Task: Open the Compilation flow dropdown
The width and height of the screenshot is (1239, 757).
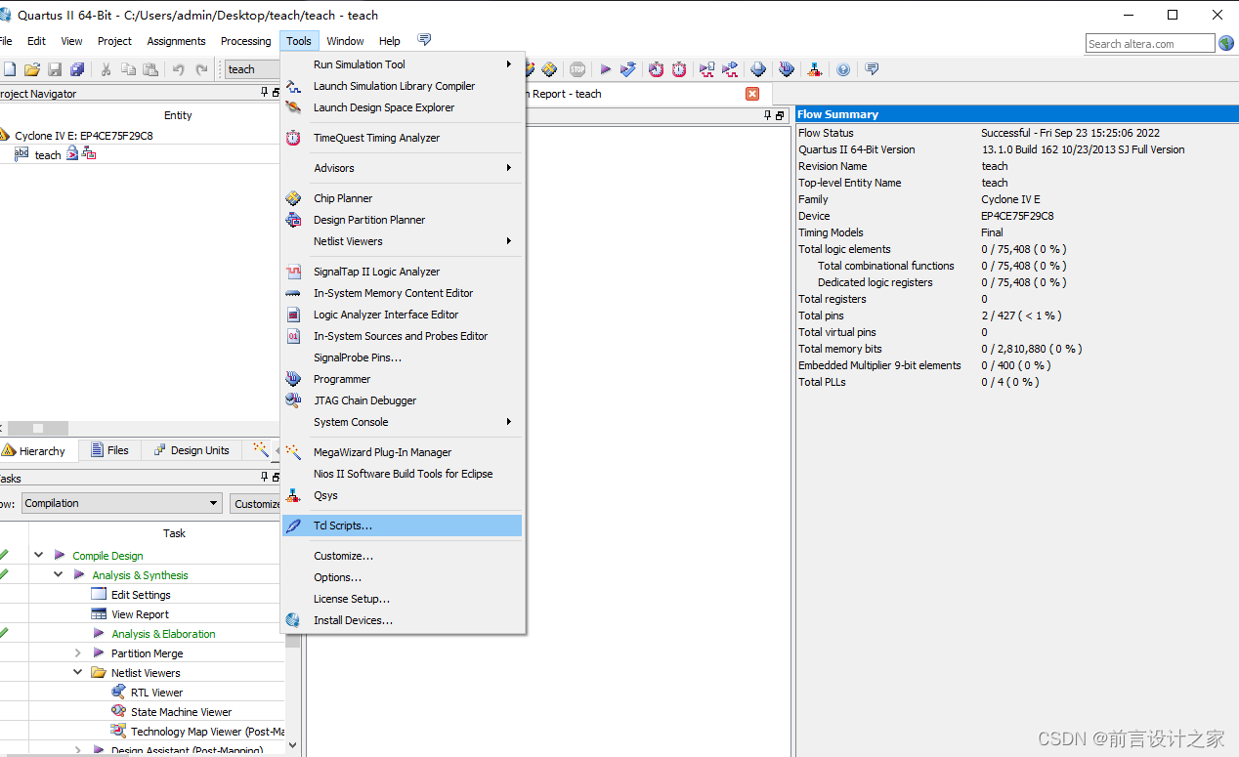Action: (122, 503)
